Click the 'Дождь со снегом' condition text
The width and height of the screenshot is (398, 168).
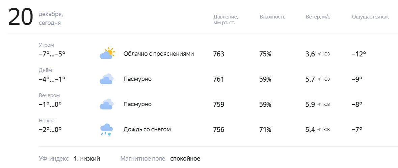point(147,130)
